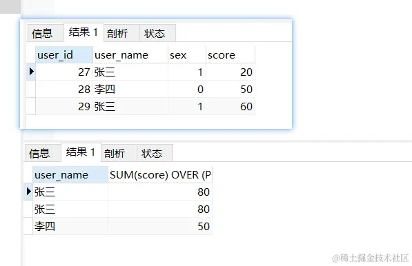Select the 结果 1 tab in upper panel
This screenshot has height=266, width=412.
[x=84, y=32]
